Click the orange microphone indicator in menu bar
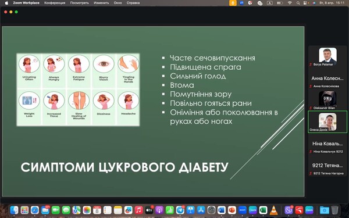 click(x=233, y=3)
